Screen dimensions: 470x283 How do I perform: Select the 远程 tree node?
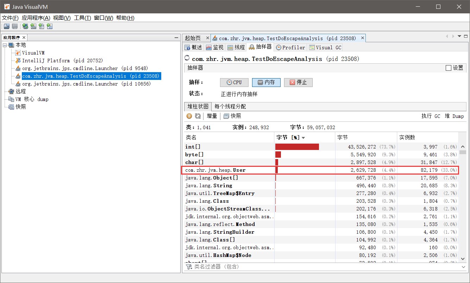[x=21, y=92]
